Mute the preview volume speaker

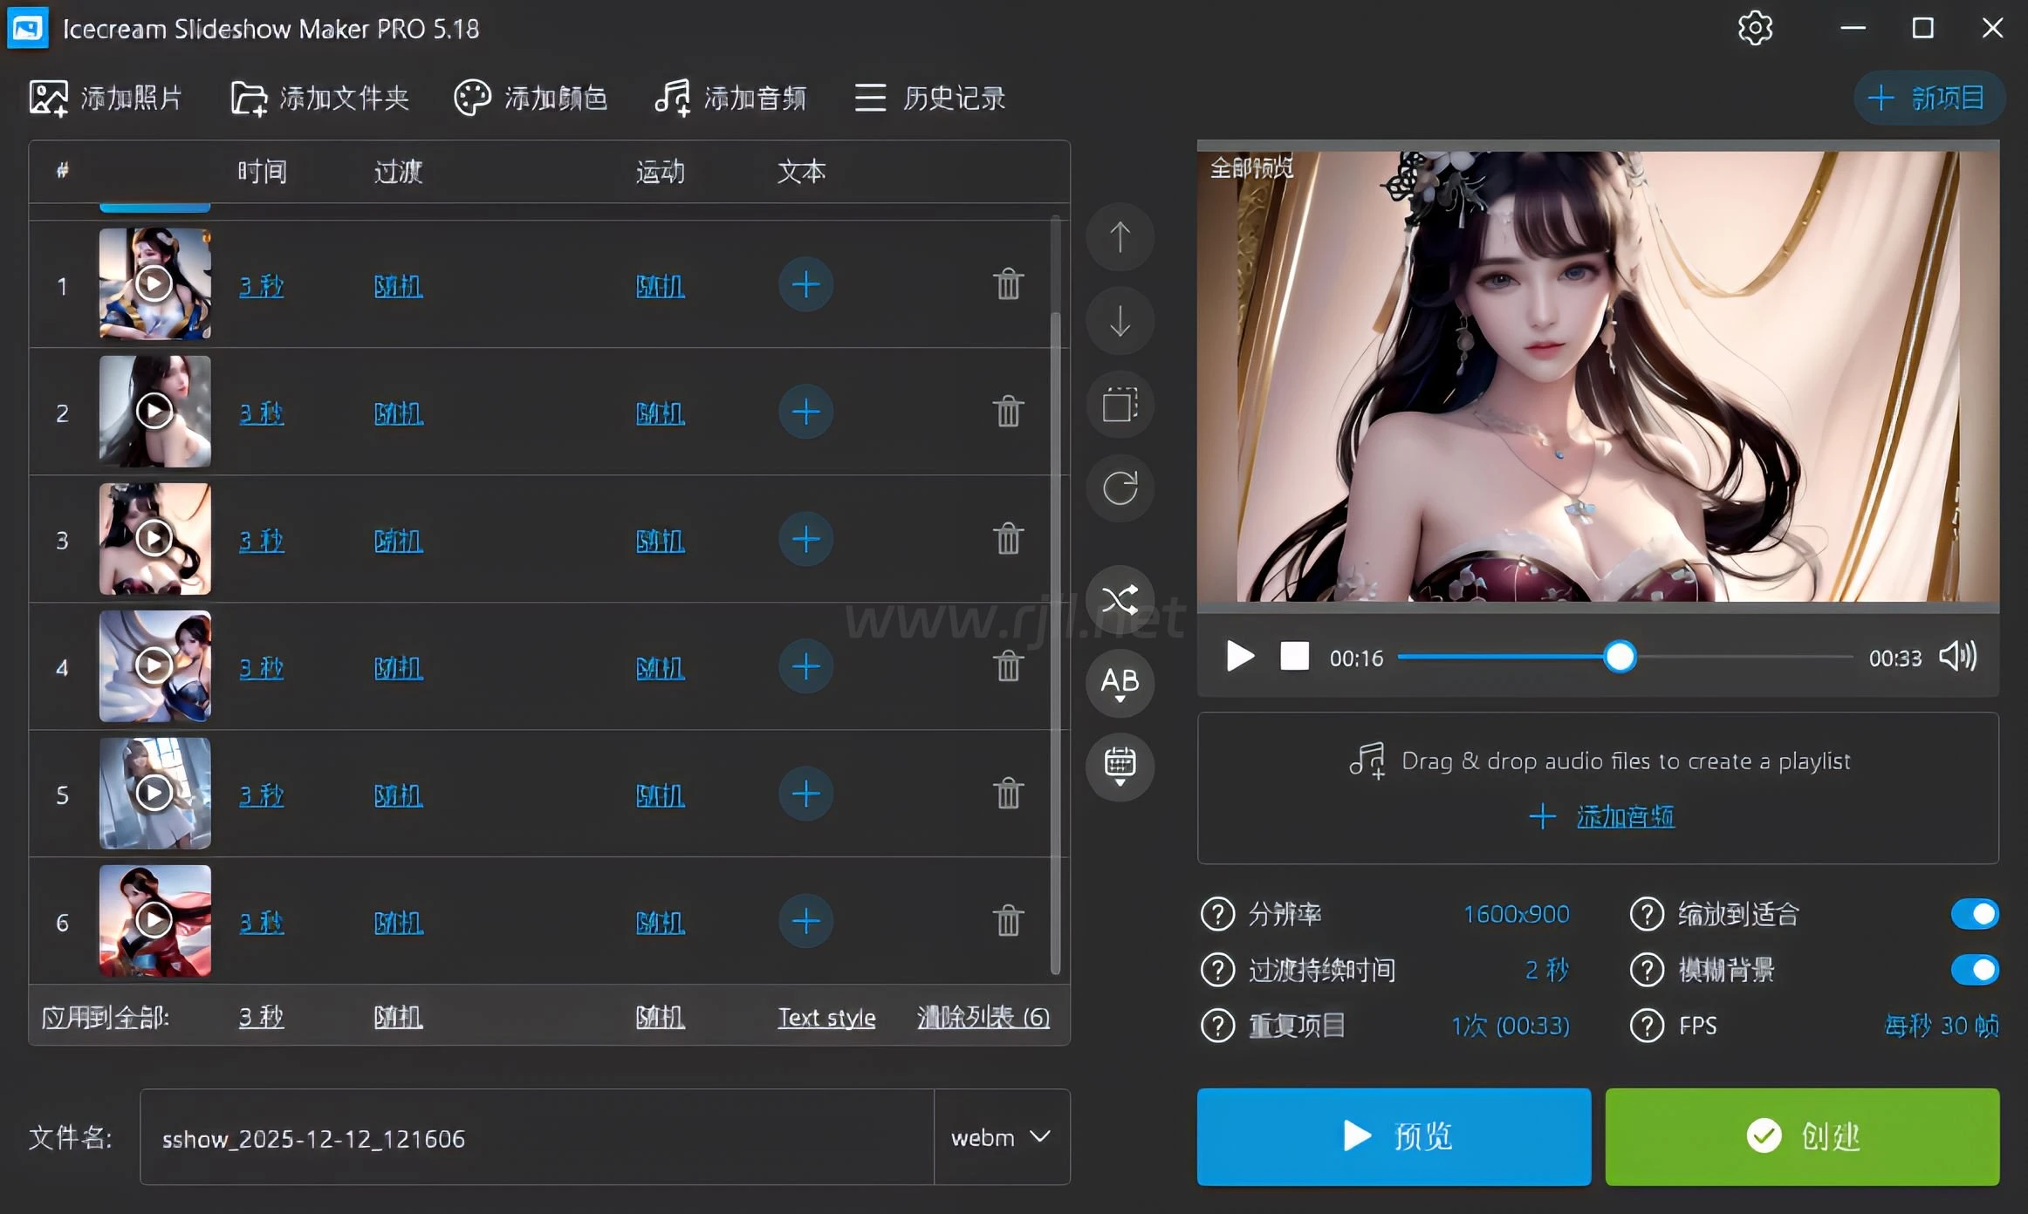1957,656
